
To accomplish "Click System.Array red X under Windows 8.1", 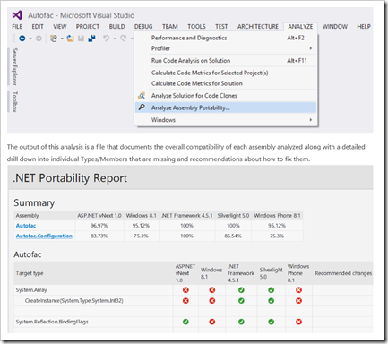I will pos(212,290).
